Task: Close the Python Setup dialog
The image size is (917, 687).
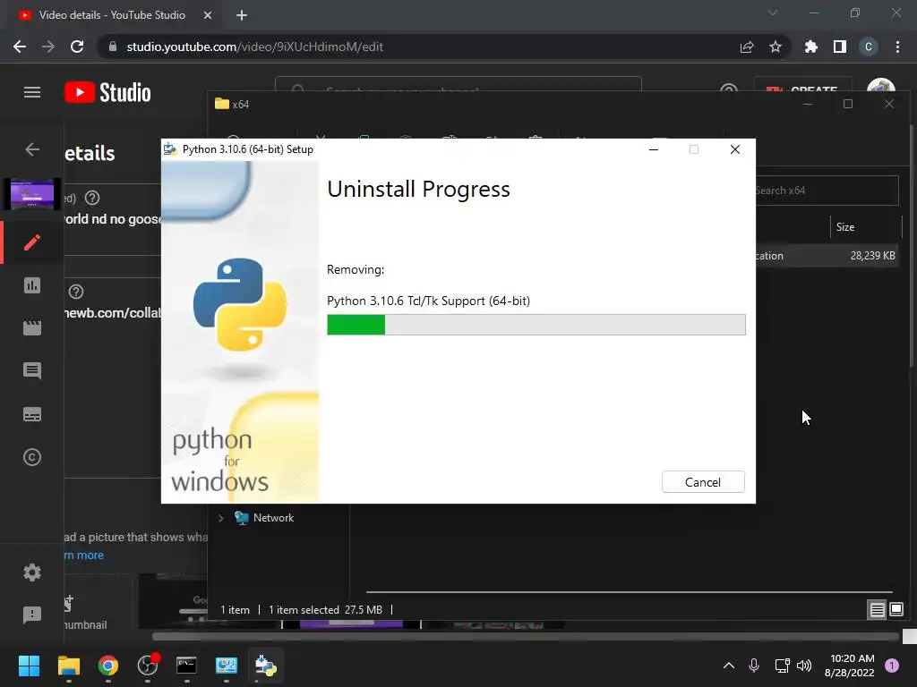Action: pos(735,149)
